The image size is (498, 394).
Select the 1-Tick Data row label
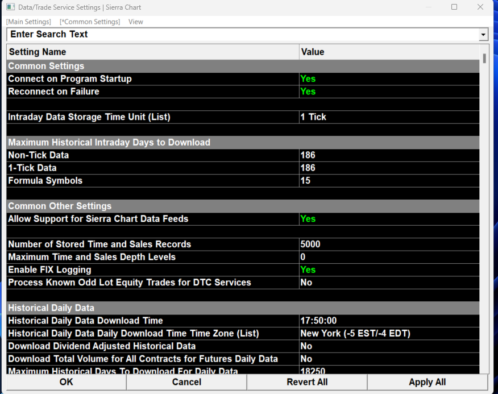coord(32,168)
